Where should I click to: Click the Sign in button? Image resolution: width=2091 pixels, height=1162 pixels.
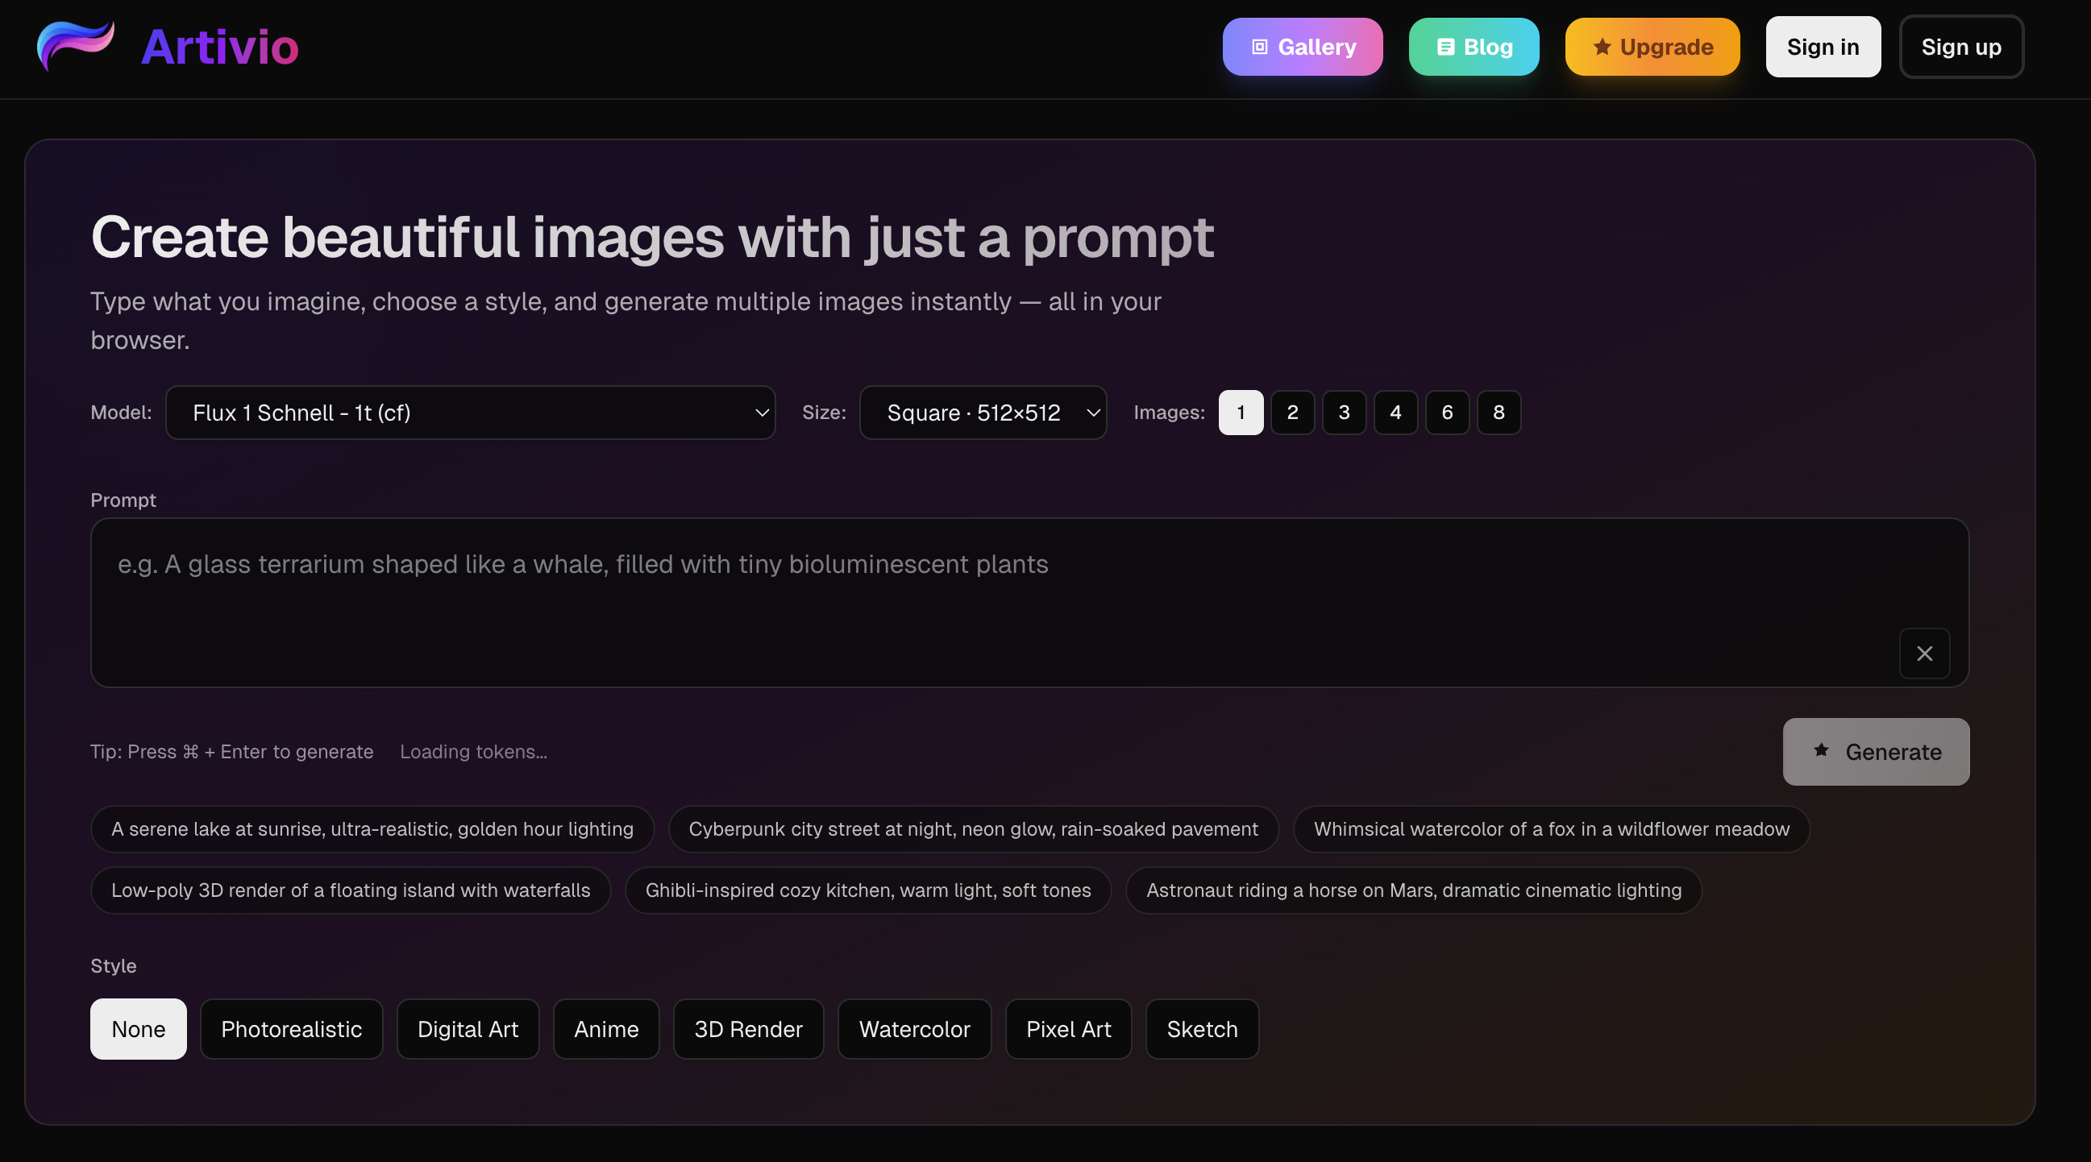1823,47
